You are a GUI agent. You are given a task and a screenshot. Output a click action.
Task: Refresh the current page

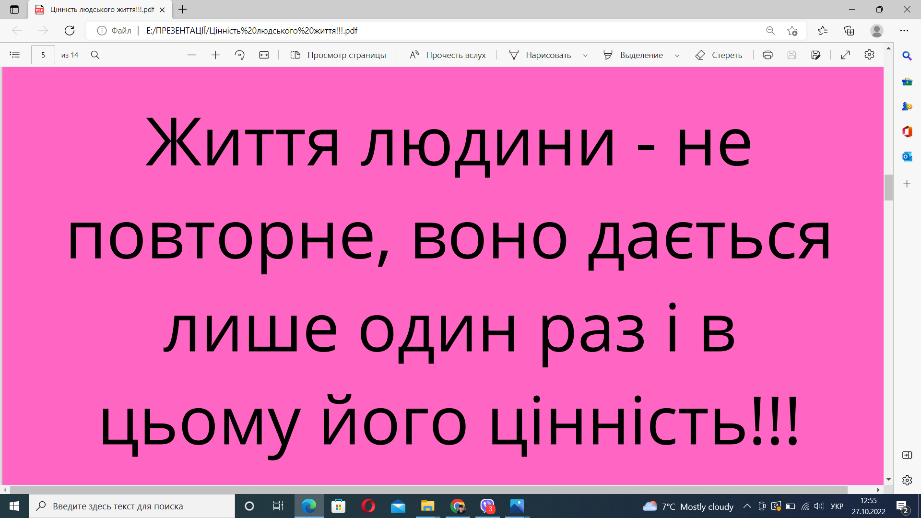(x=70, y=31)
